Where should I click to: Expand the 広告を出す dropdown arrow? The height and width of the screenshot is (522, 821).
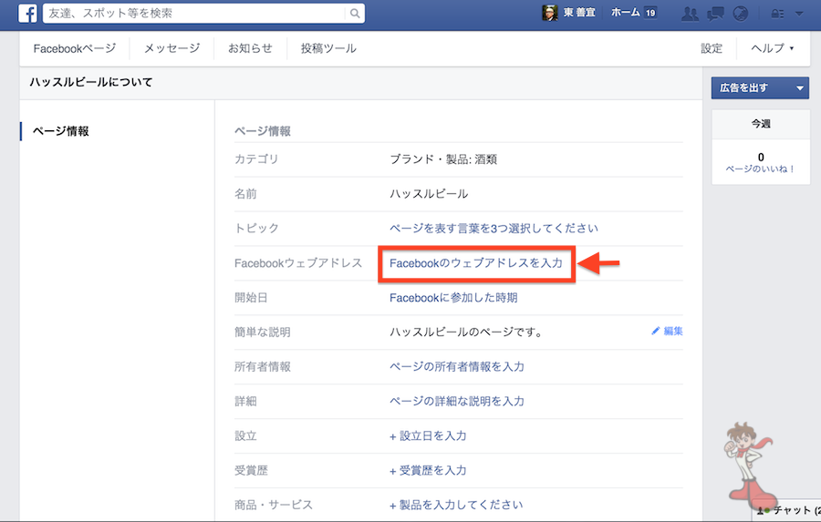tap(799, 87)
